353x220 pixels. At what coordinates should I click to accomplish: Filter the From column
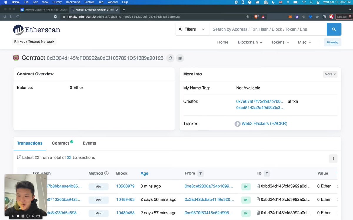pos(200,173)
